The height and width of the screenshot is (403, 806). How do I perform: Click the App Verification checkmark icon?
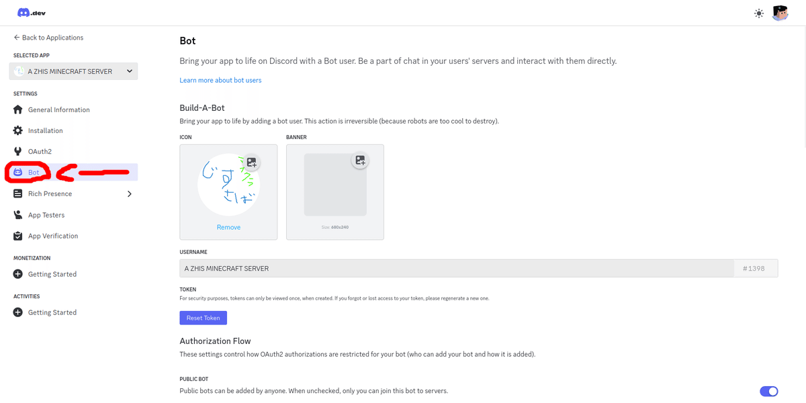tap(18, 236)
